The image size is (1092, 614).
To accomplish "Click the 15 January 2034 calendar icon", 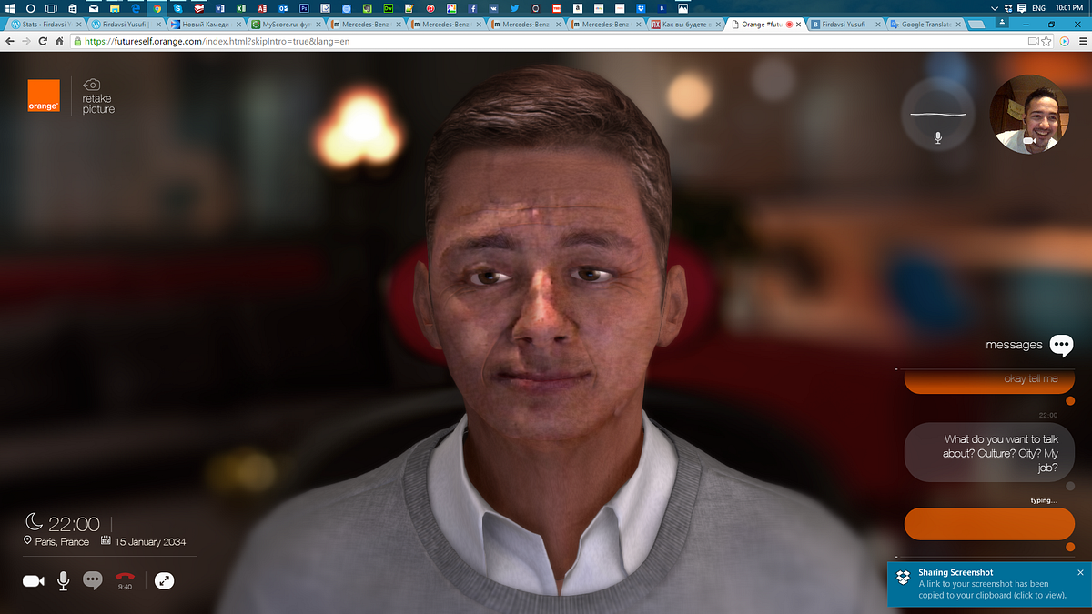I will (106, 540).
